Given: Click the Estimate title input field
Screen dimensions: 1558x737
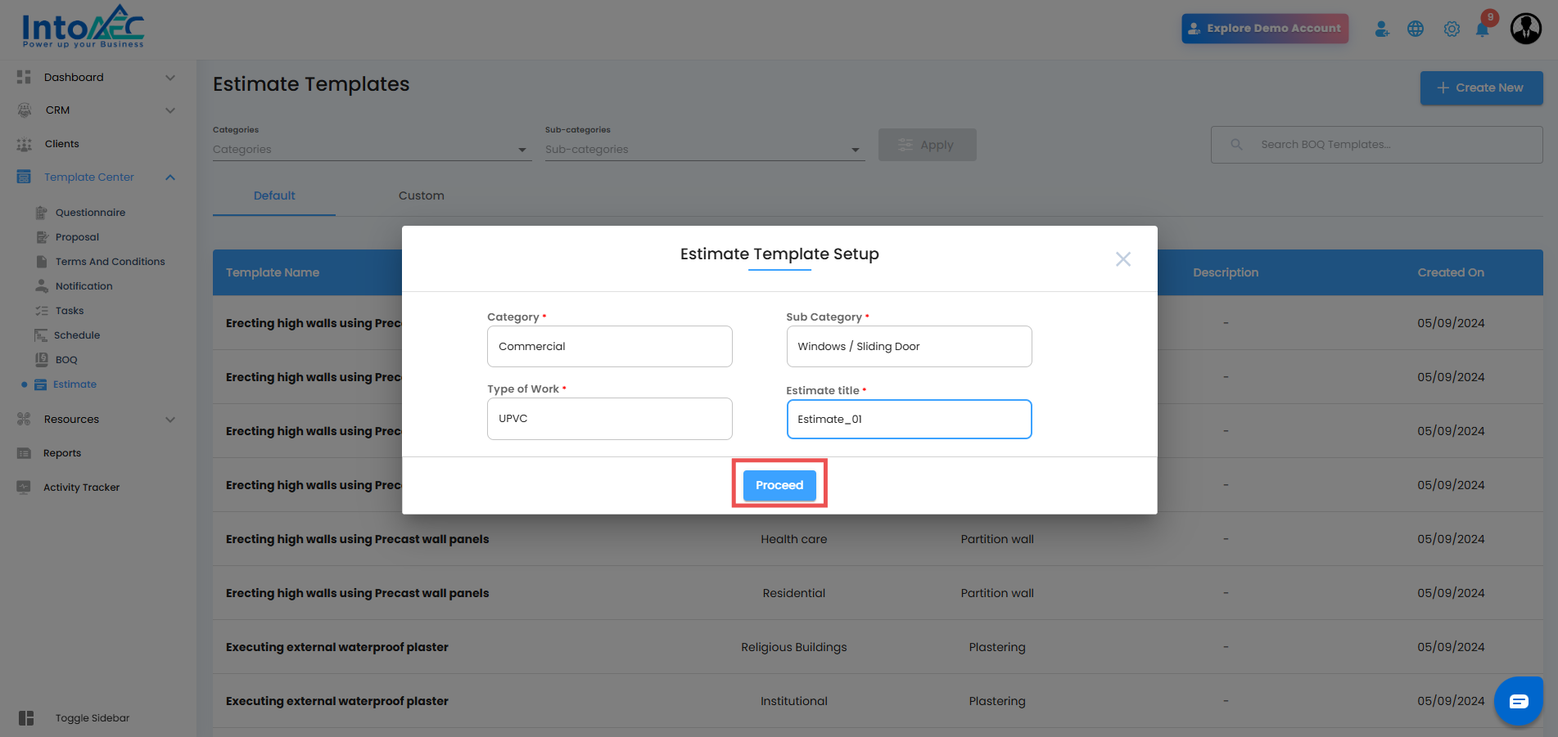Looking at the screenshot, I should (x=909, y=420).
